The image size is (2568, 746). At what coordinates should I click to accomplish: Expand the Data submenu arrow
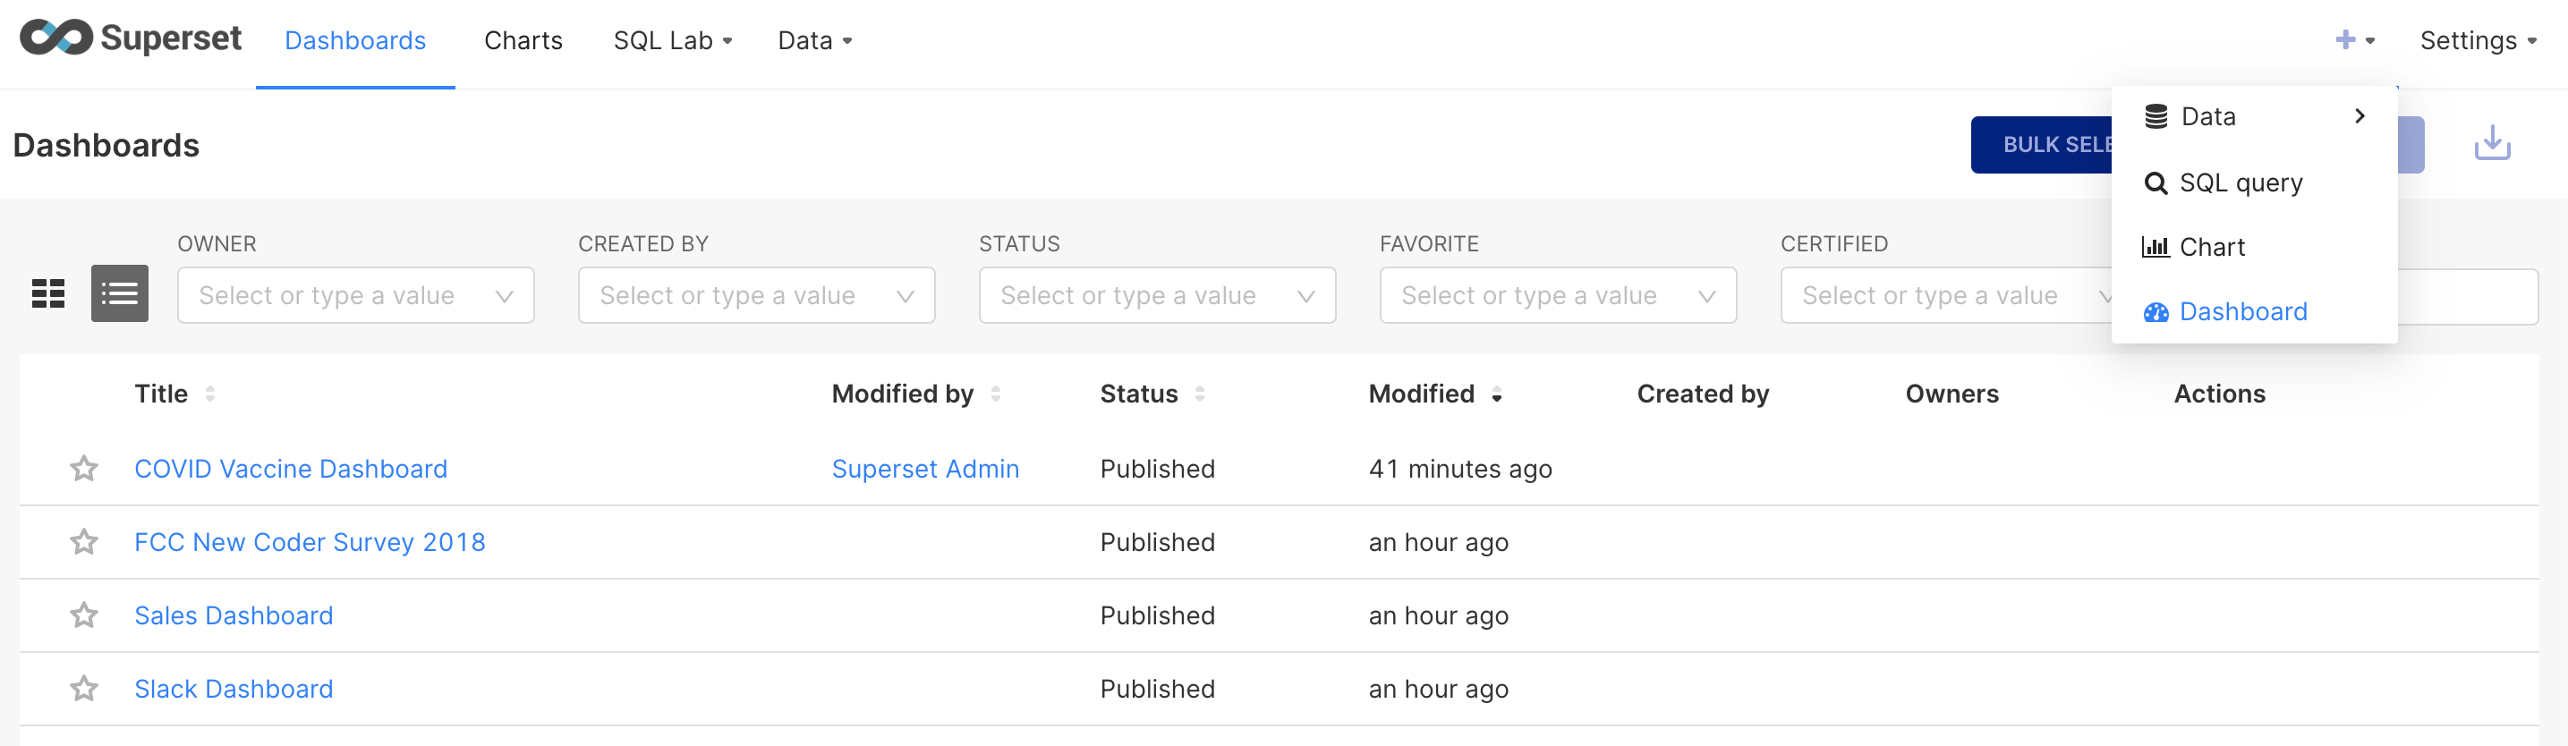(x=2360, y=116)
